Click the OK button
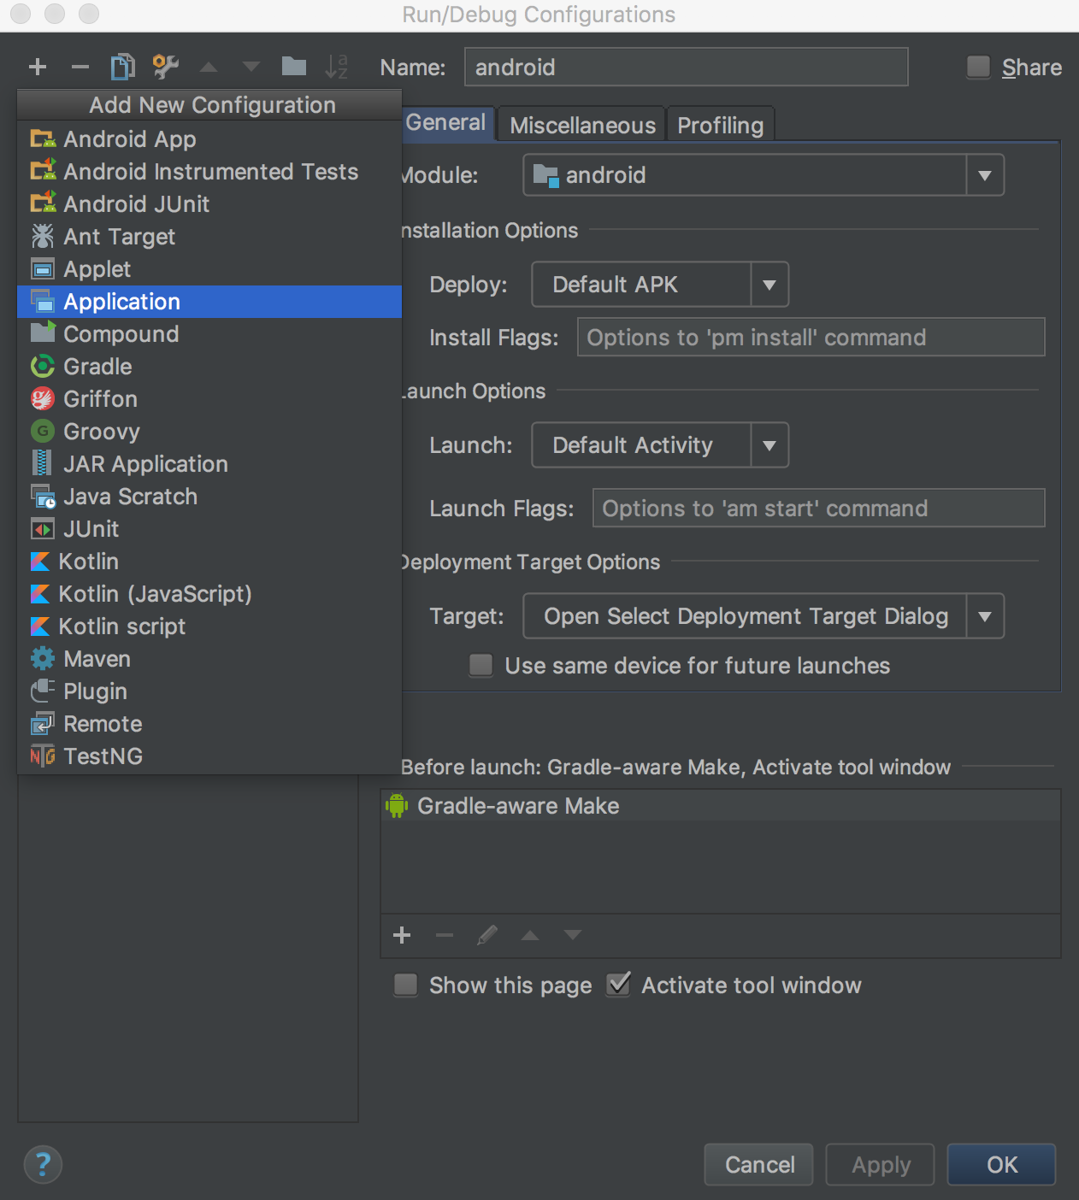 (1001, 1165)
